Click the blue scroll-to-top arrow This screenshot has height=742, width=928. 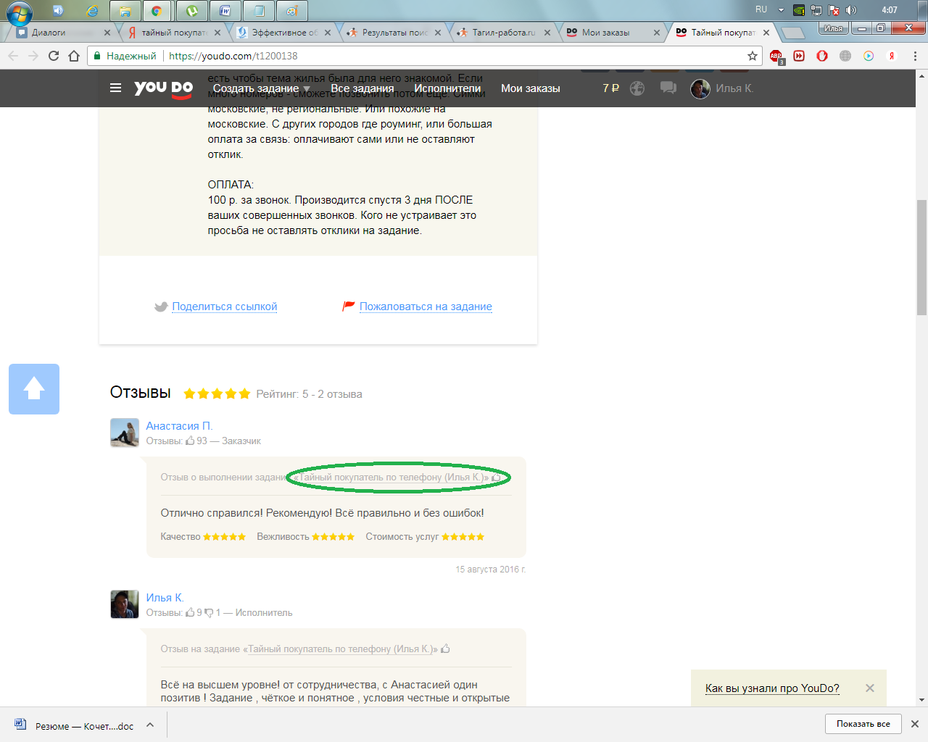click(34, 389)
